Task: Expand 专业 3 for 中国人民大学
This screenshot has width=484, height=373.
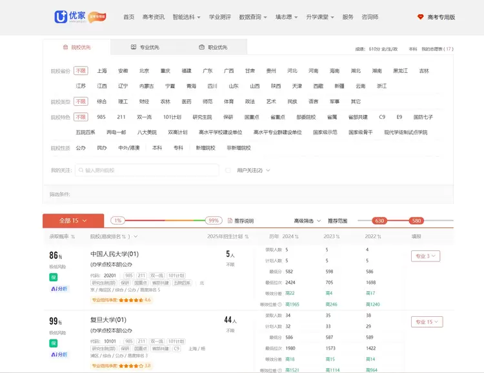Action: click(425, 256)
